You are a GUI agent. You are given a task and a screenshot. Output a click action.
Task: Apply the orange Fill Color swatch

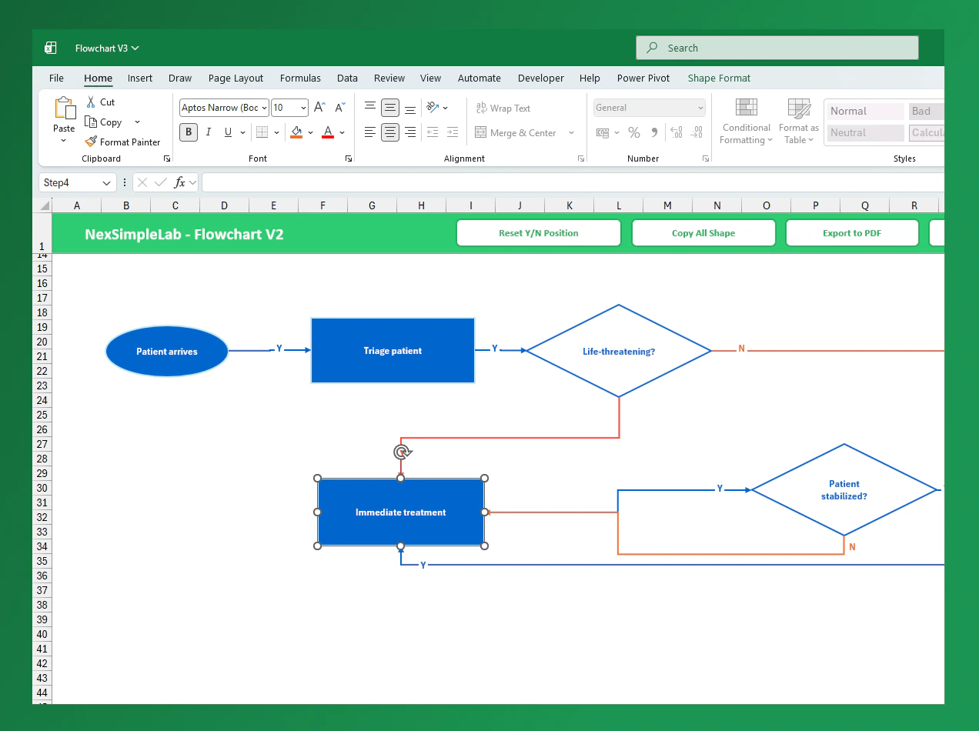pyautogui.click(x=296, y=132)
